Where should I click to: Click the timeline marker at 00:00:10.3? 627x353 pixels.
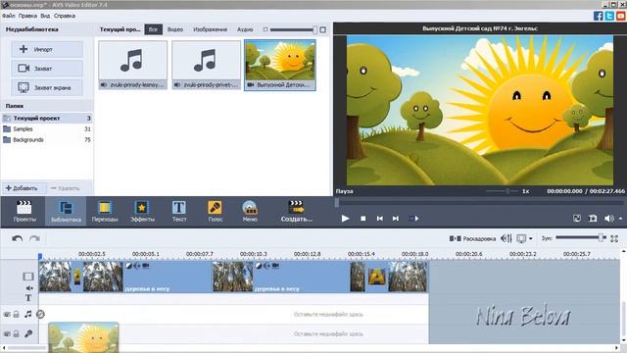click(x=253, y=254)
